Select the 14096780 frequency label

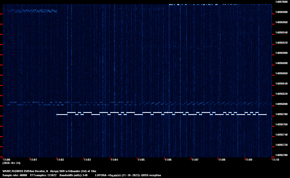[281, 114]
